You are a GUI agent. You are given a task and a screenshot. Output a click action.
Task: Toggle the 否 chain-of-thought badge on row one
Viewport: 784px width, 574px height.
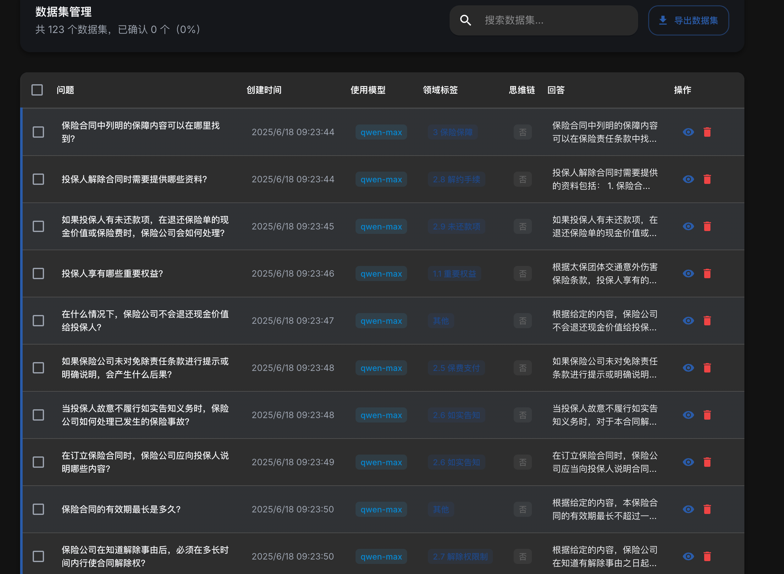click(522, 132)
